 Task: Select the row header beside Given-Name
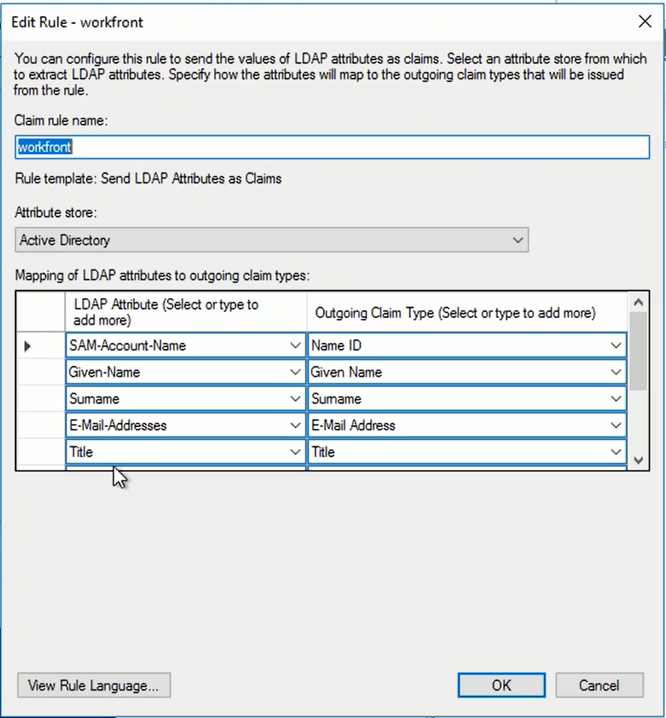coord(40,372)
